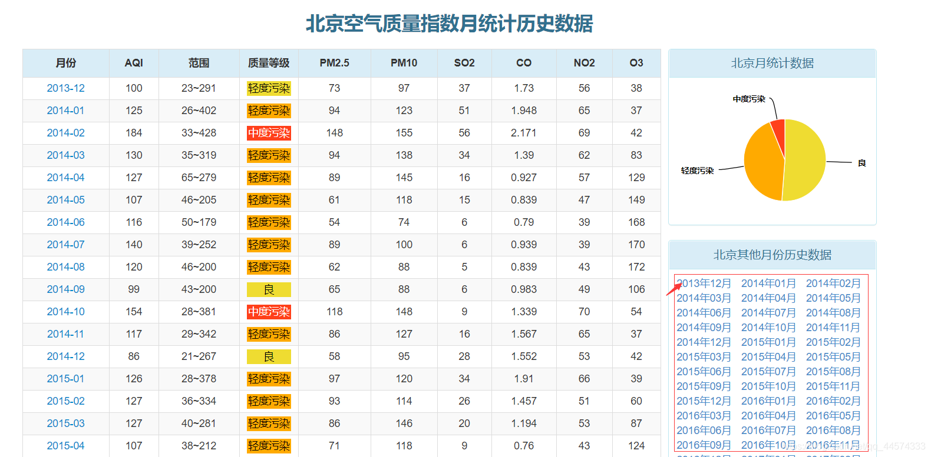931x457 pixels.
Task: Open the 2015-03 month row link
Action: pyautogui.click(x=65, y=423)
